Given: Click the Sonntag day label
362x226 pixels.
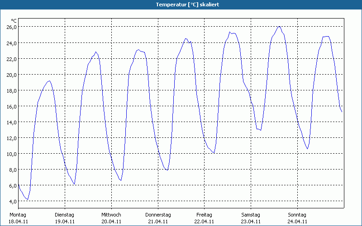Looking at the screenshot, I should click(297, 215).
